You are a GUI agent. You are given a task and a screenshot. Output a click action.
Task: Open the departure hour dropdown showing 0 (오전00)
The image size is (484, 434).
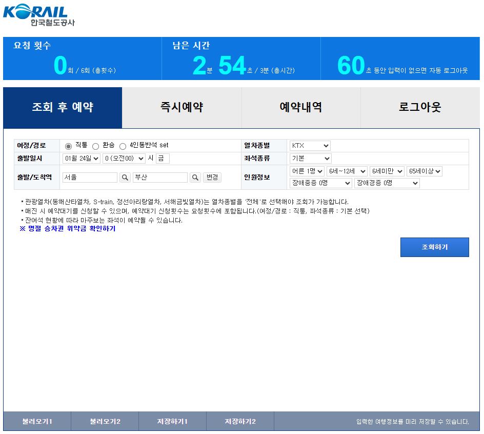[122, 158]
